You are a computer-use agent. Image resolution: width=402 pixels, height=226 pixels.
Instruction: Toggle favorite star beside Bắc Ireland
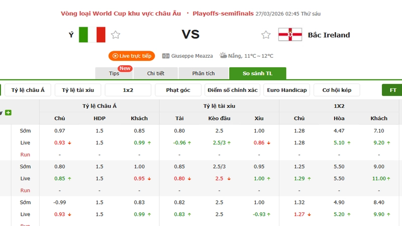tap(266, 35)
